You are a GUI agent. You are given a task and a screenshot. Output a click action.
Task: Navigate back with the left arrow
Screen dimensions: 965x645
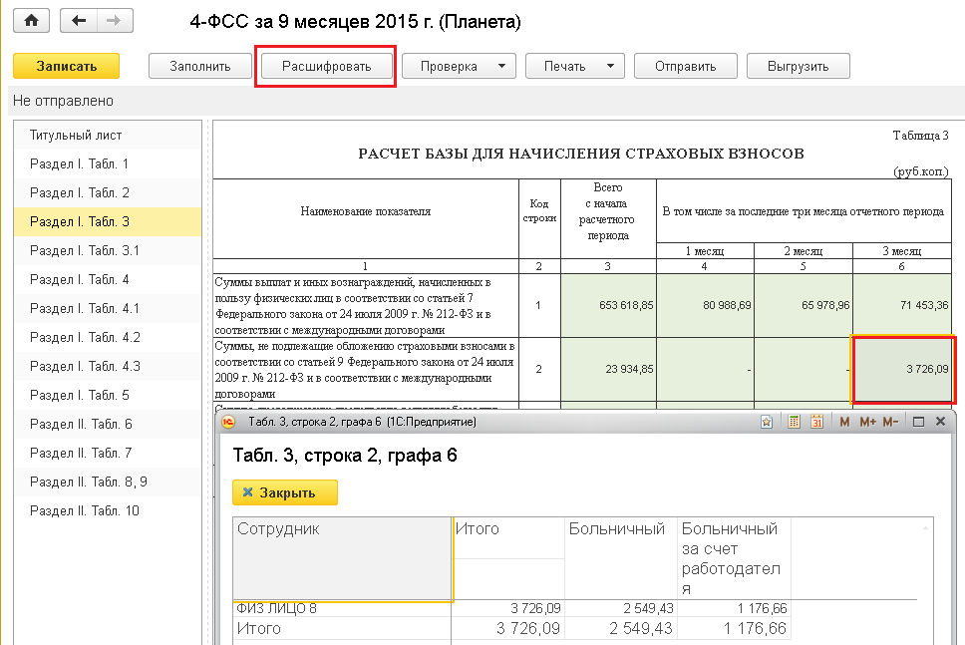(79, 21)
